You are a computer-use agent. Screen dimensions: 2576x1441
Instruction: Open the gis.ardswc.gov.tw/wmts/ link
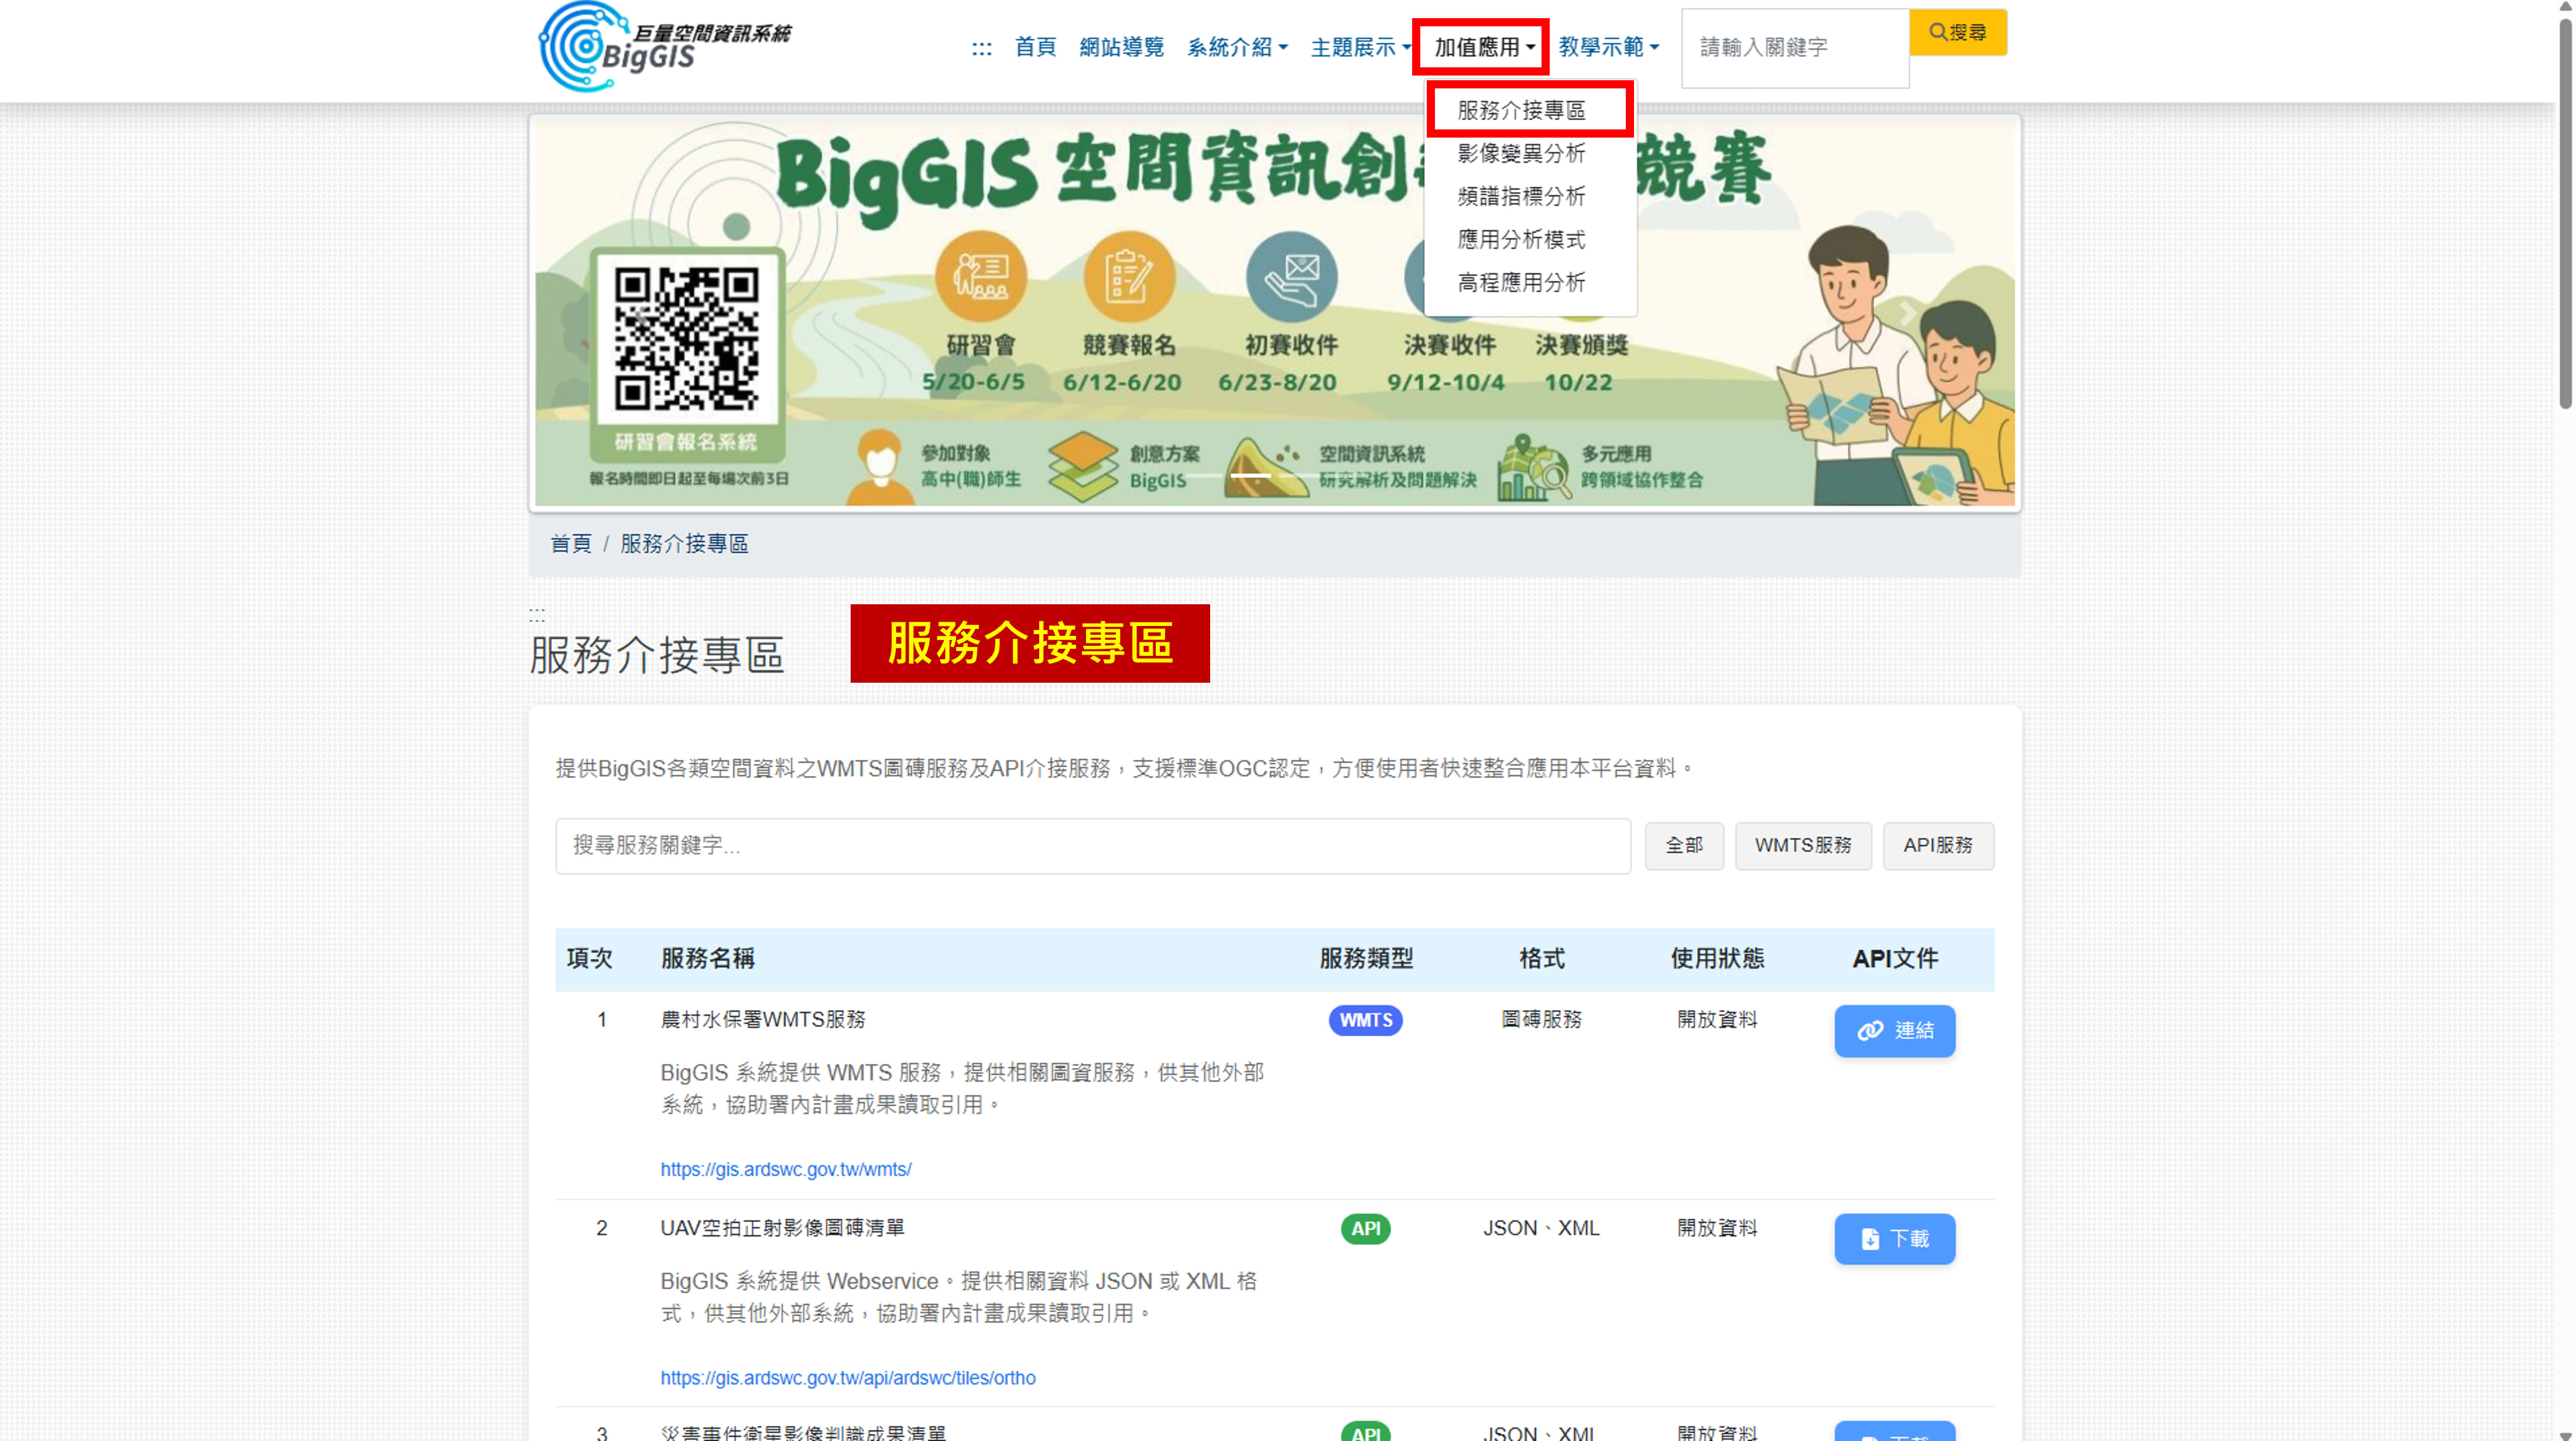pyautogui.click(x=785, y=1169)
